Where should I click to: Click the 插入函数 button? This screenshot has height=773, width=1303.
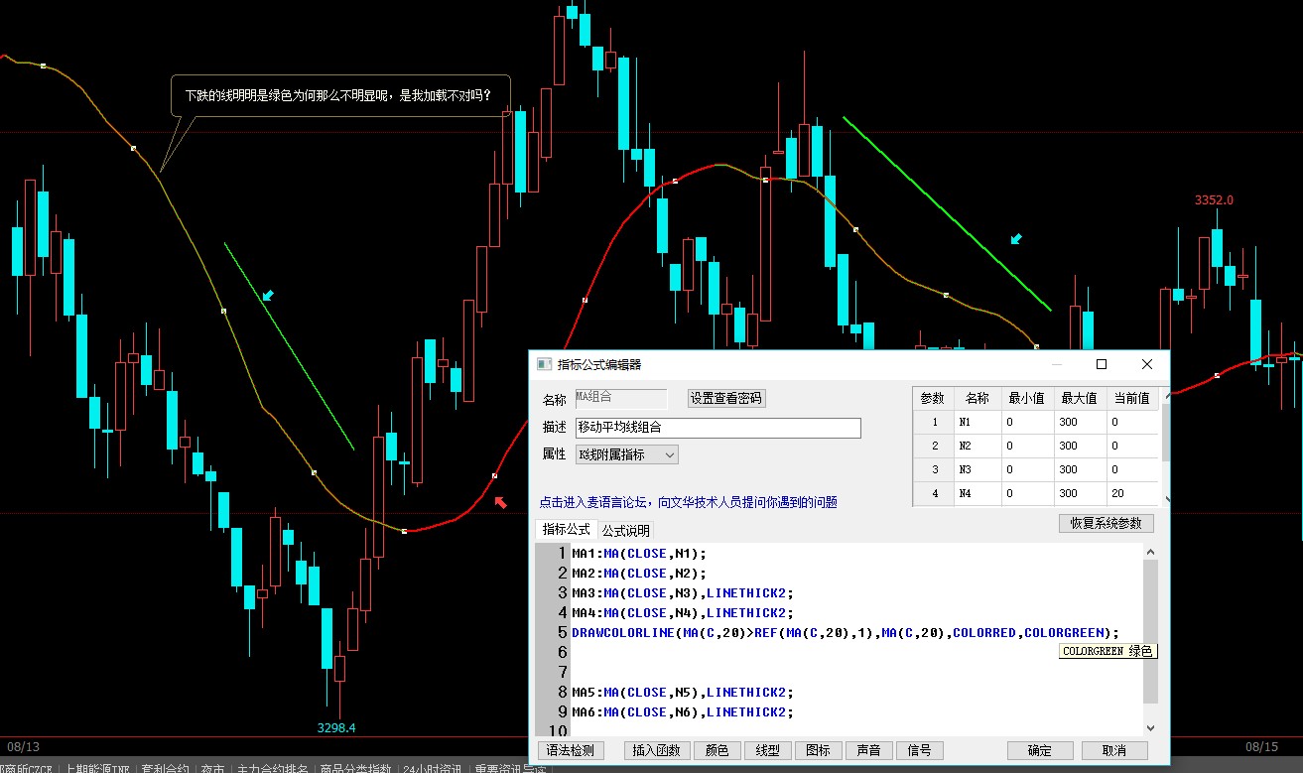[x=656, y=750]
